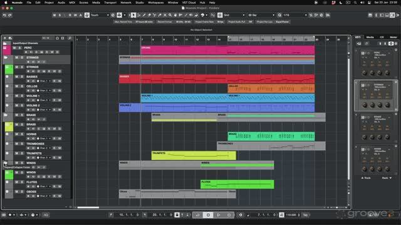This screenshot has width=401, height=225.
Task: Open the Studio menu
Action: tap(140, 2)
